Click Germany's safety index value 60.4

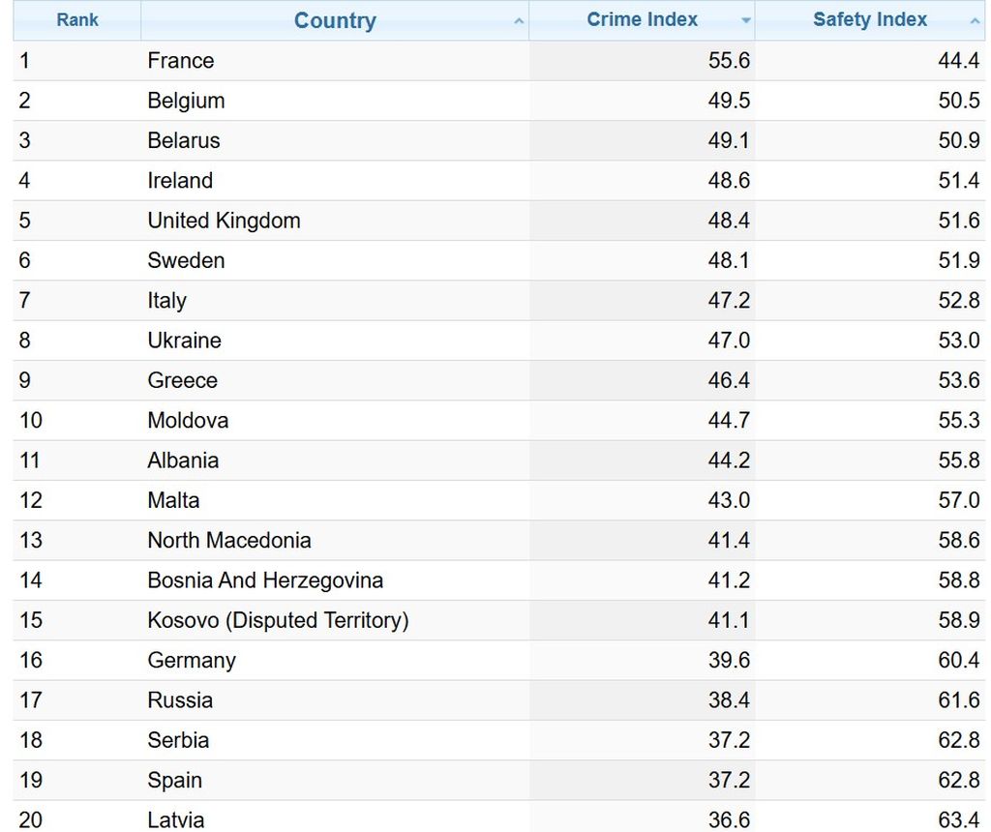click(958, 661)
